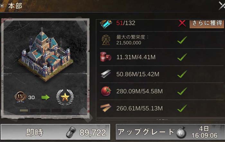This screenshot has width=225, height=142.
Task: Click the stopwatch icon on upgrade button
Action: click(x=181, y=132)
